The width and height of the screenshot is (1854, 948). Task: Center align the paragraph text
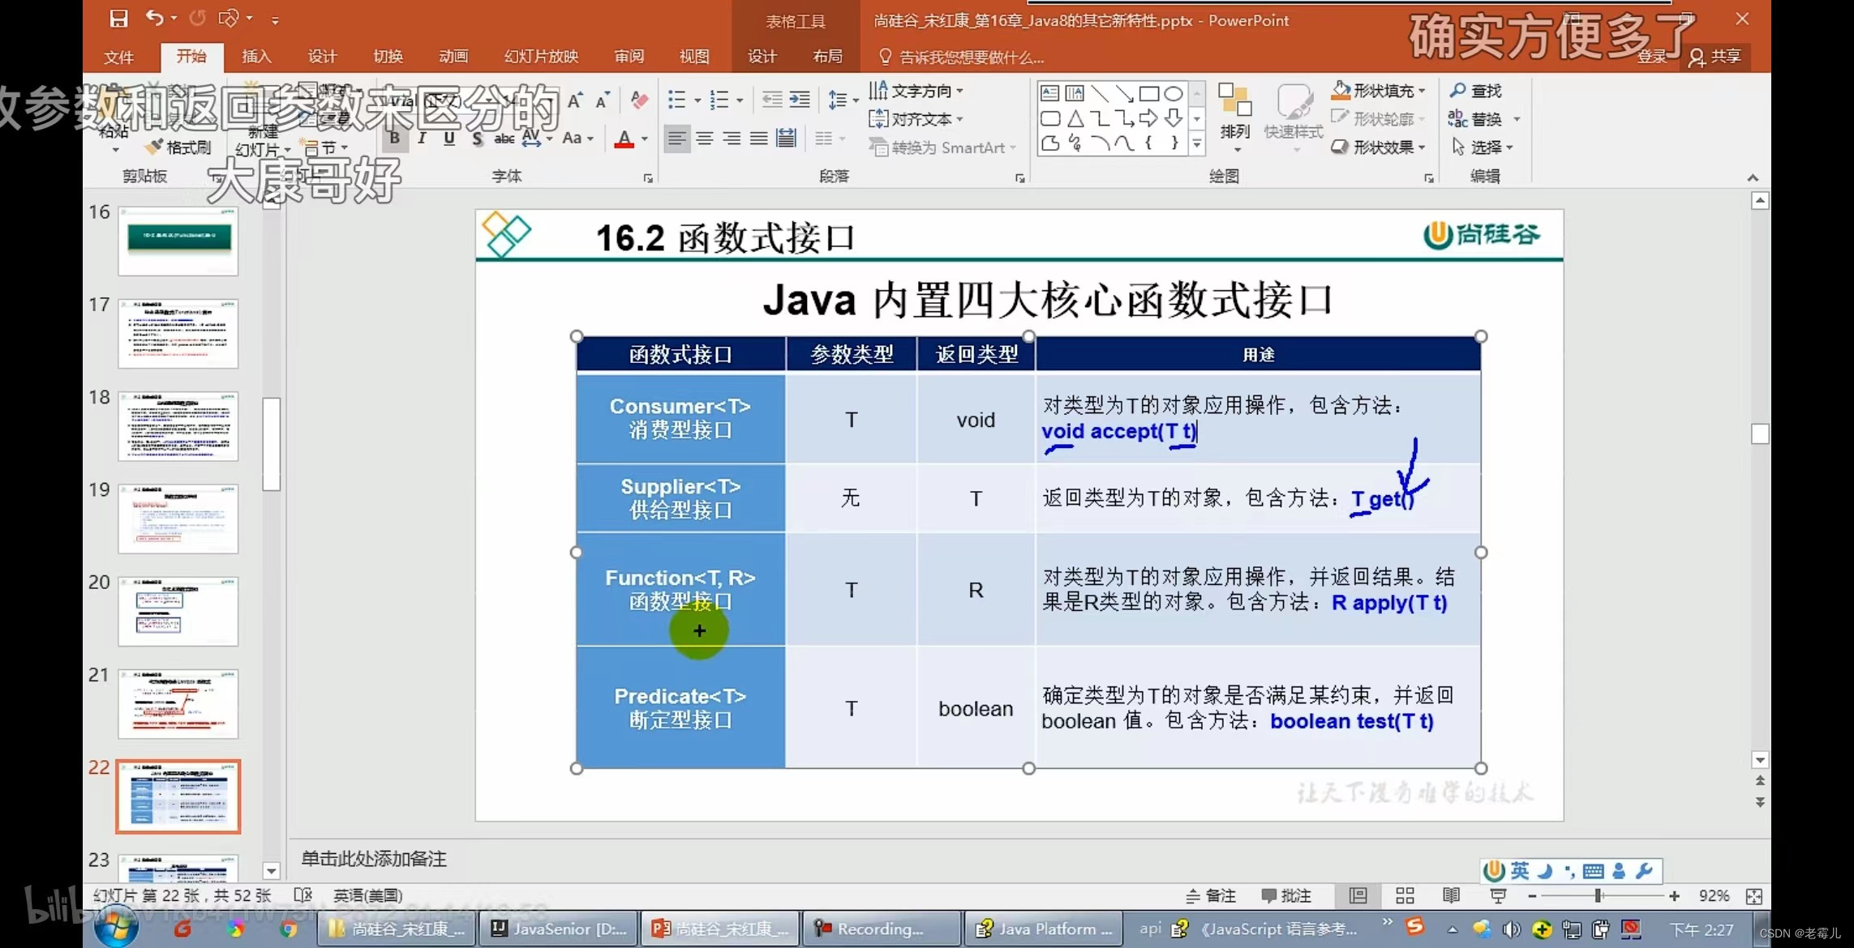pyautogui.click(x=704, y=139)
